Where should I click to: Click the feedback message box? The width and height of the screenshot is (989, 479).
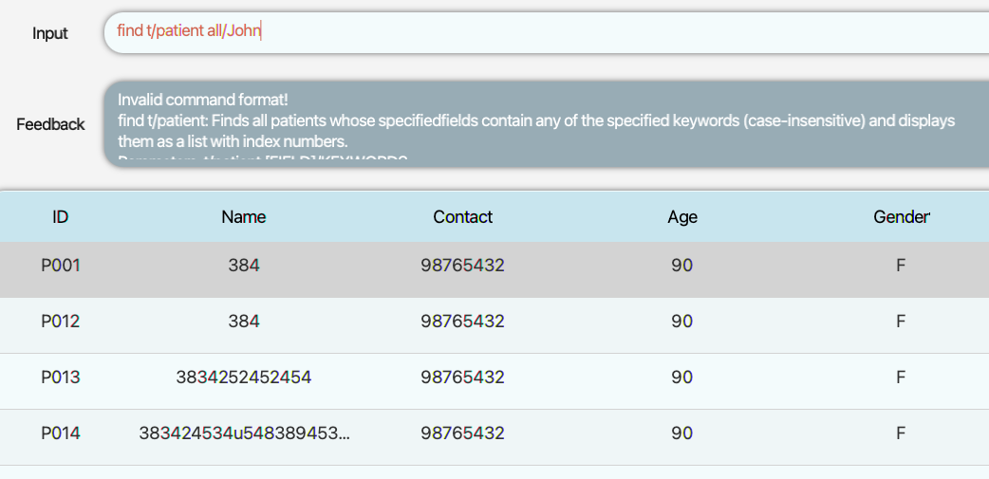coord(546,123)
